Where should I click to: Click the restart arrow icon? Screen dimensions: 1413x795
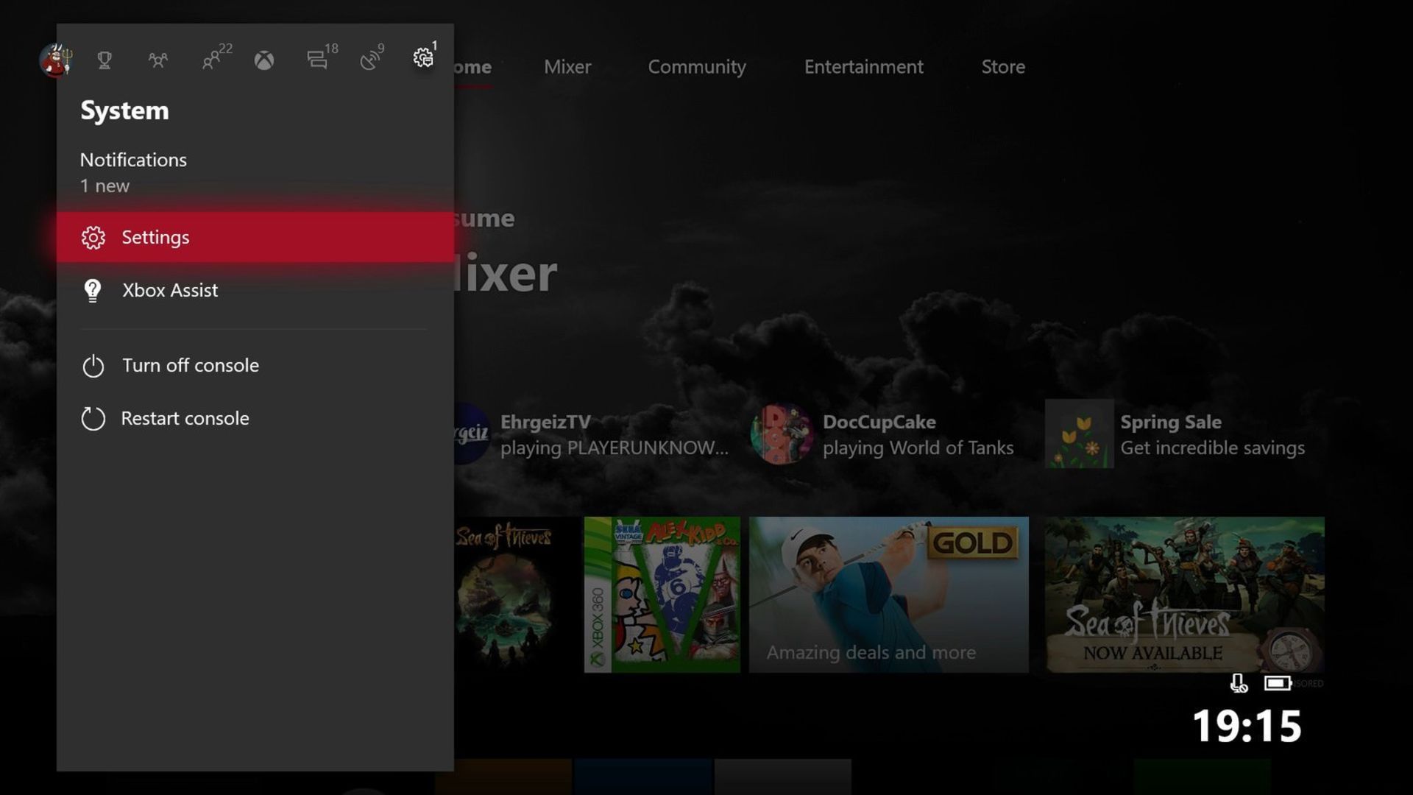(93, 419)
